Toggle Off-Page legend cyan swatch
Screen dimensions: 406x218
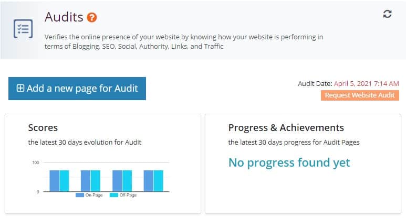point(114,195)
